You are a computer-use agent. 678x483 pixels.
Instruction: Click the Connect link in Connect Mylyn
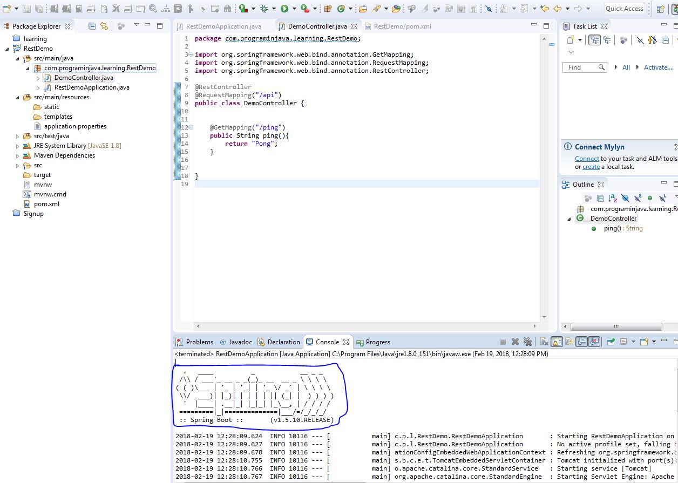coord(587,159)
